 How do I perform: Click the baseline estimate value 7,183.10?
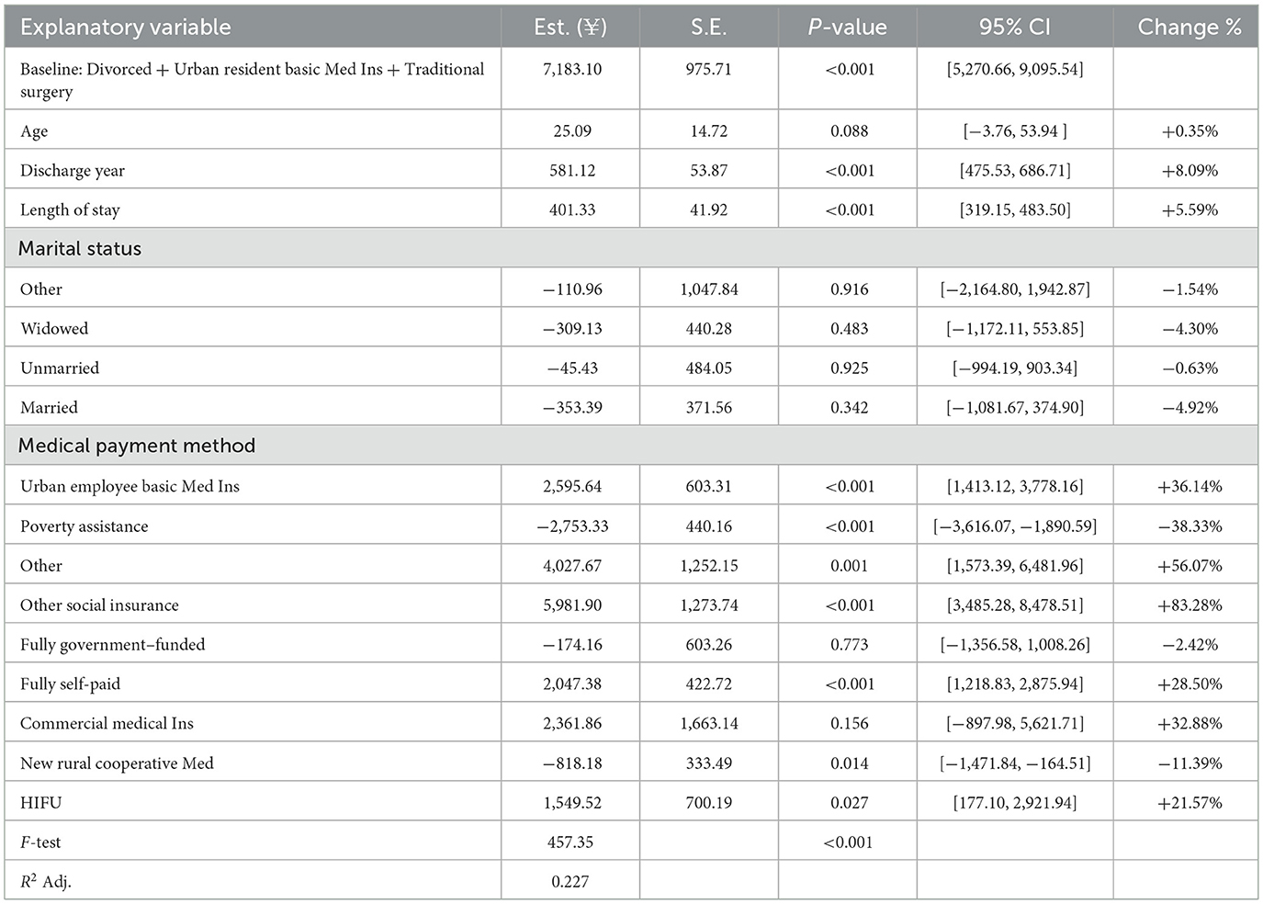(572, 69)
